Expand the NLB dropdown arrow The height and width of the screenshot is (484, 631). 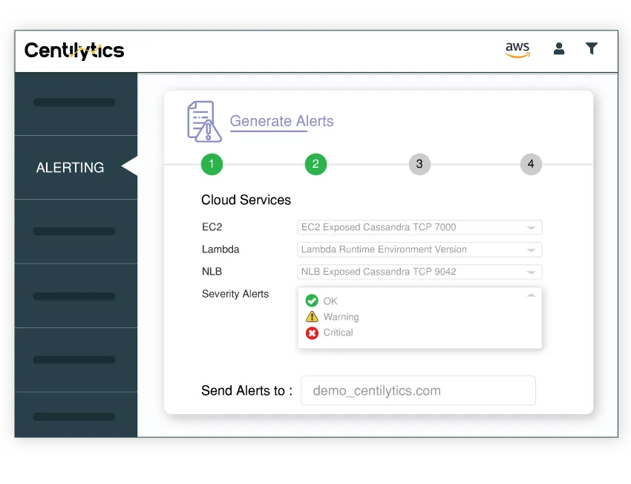531,272
